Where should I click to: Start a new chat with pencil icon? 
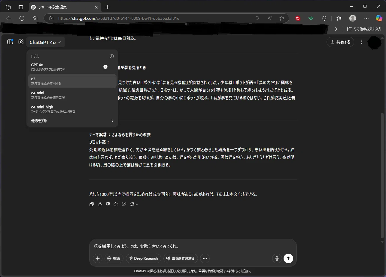[21, 42]
